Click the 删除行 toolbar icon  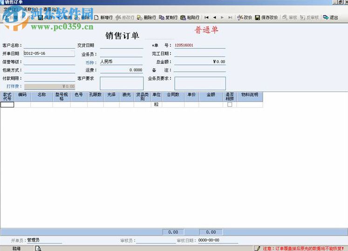pyautogui.click(x=139, y=18)
